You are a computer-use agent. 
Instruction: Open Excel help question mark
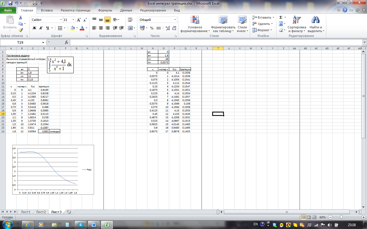tap(345, 10)
